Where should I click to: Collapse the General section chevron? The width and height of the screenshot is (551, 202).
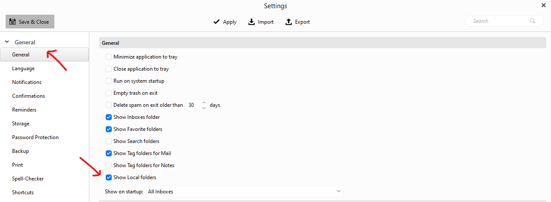tap(7, 42)
